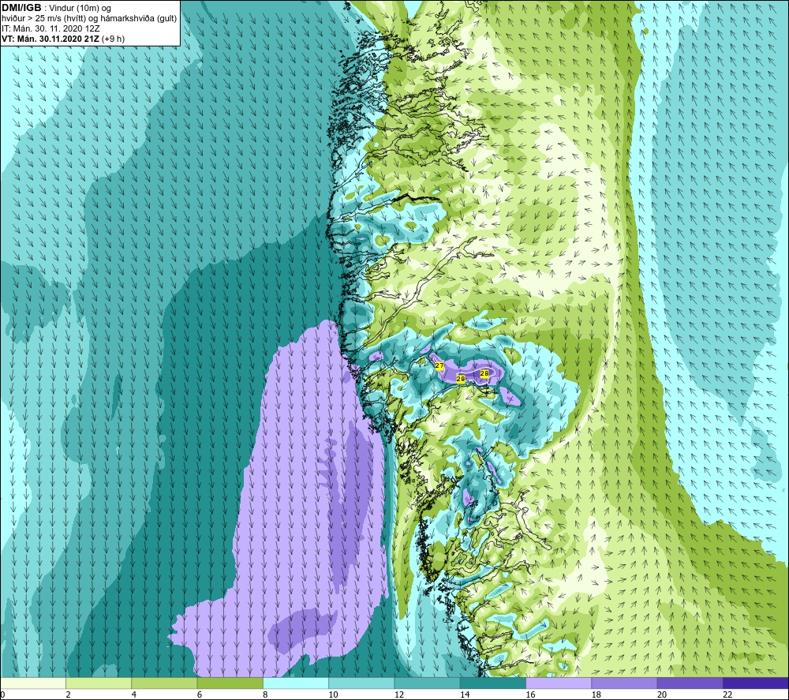Select the violet 20–22 m/s legend swatch
789x700 pixels.
point(690,683)
